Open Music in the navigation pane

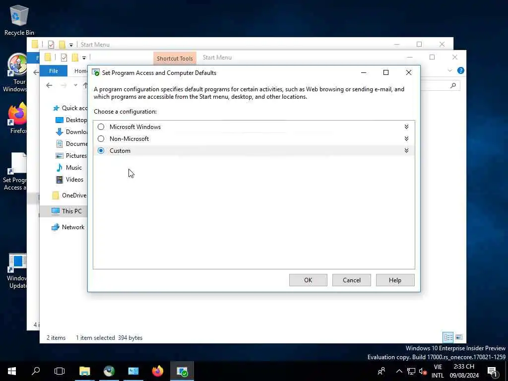click(69, 168)
